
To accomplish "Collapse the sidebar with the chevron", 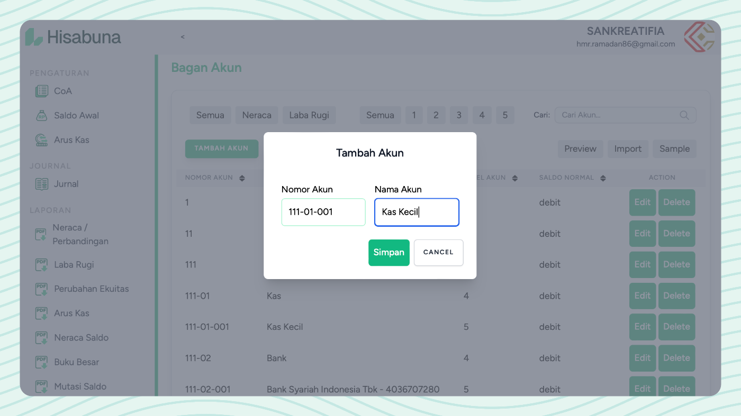I will tap(183, 37).
